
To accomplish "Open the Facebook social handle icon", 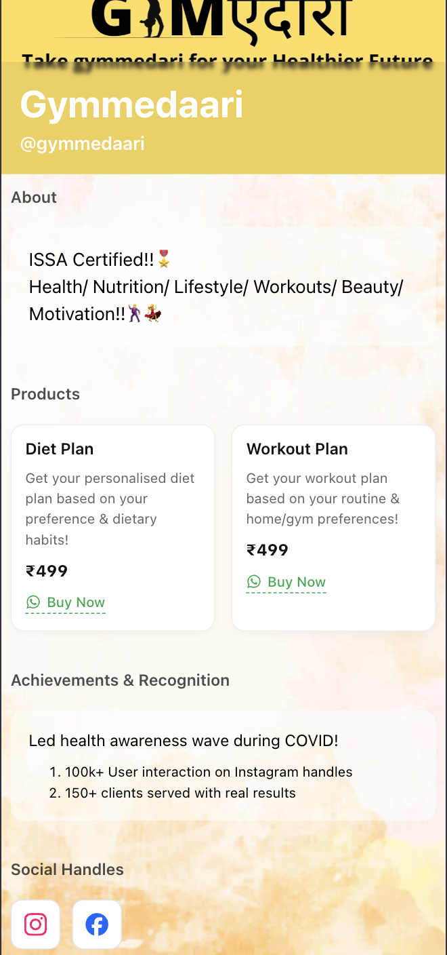I will [x=97, y=924].
